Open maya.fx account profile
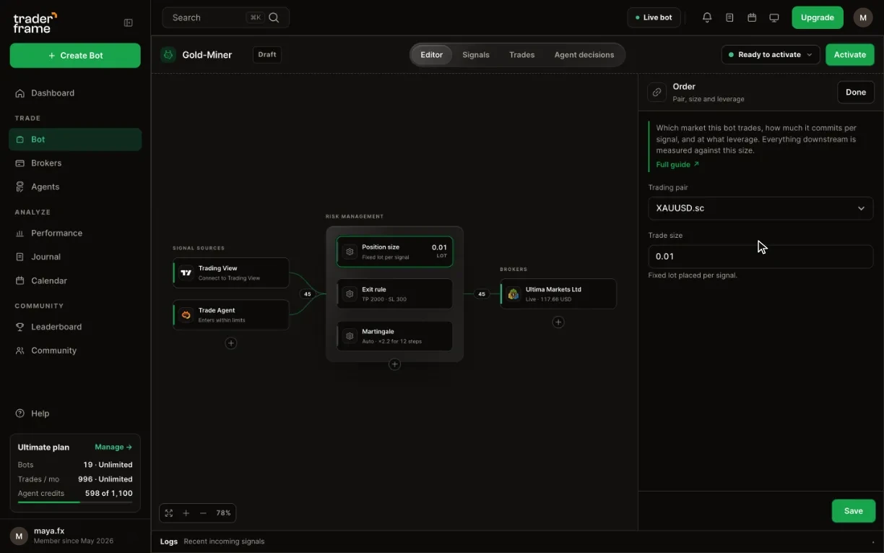Image resolution: width=884 pixels, height=553 pixels. [x=75, y=536]
